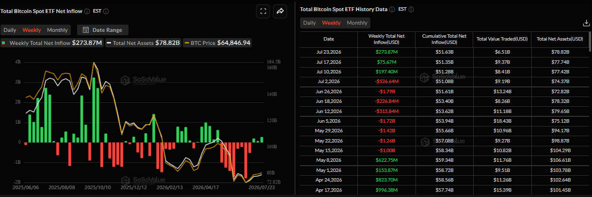The height and width of the screenshot is (197, 592).
Task: Switch history table to Daily
Action: coord(309,23)
